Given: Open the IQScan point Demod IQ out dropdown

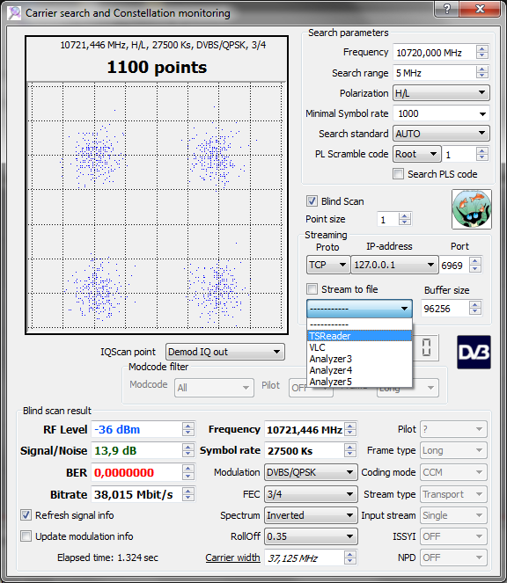Looking at the screenshot, I should pos(225,352).
